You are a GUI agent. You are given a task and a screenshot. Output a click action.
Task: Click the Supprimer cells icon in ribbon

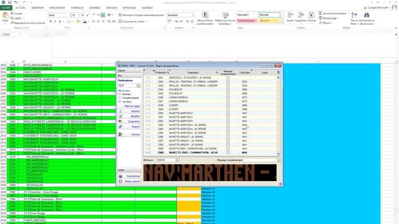301,15
